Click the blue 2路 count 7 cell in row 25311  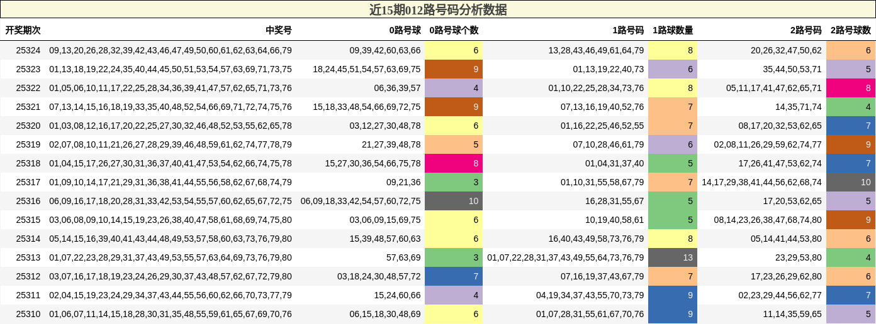pyautogui.click(x=851, y=295)
